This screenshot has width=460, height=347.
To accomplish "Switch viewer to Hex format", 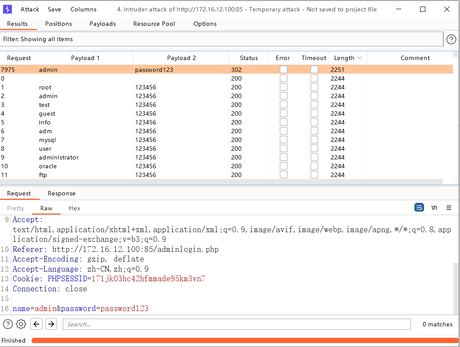I will pyautogui.click(x=75, y=209).
